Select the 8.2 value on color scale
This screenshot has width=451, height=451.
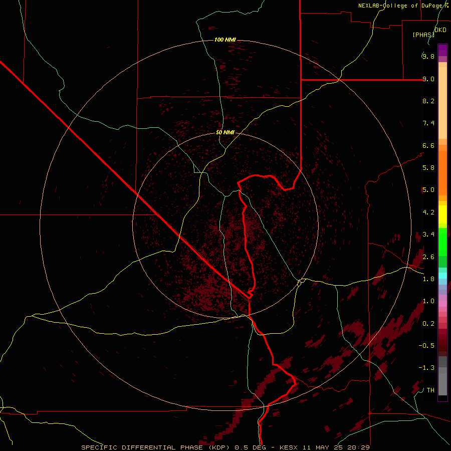(x=428, y=101)
